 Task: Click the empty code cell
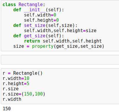pos(60,60)
